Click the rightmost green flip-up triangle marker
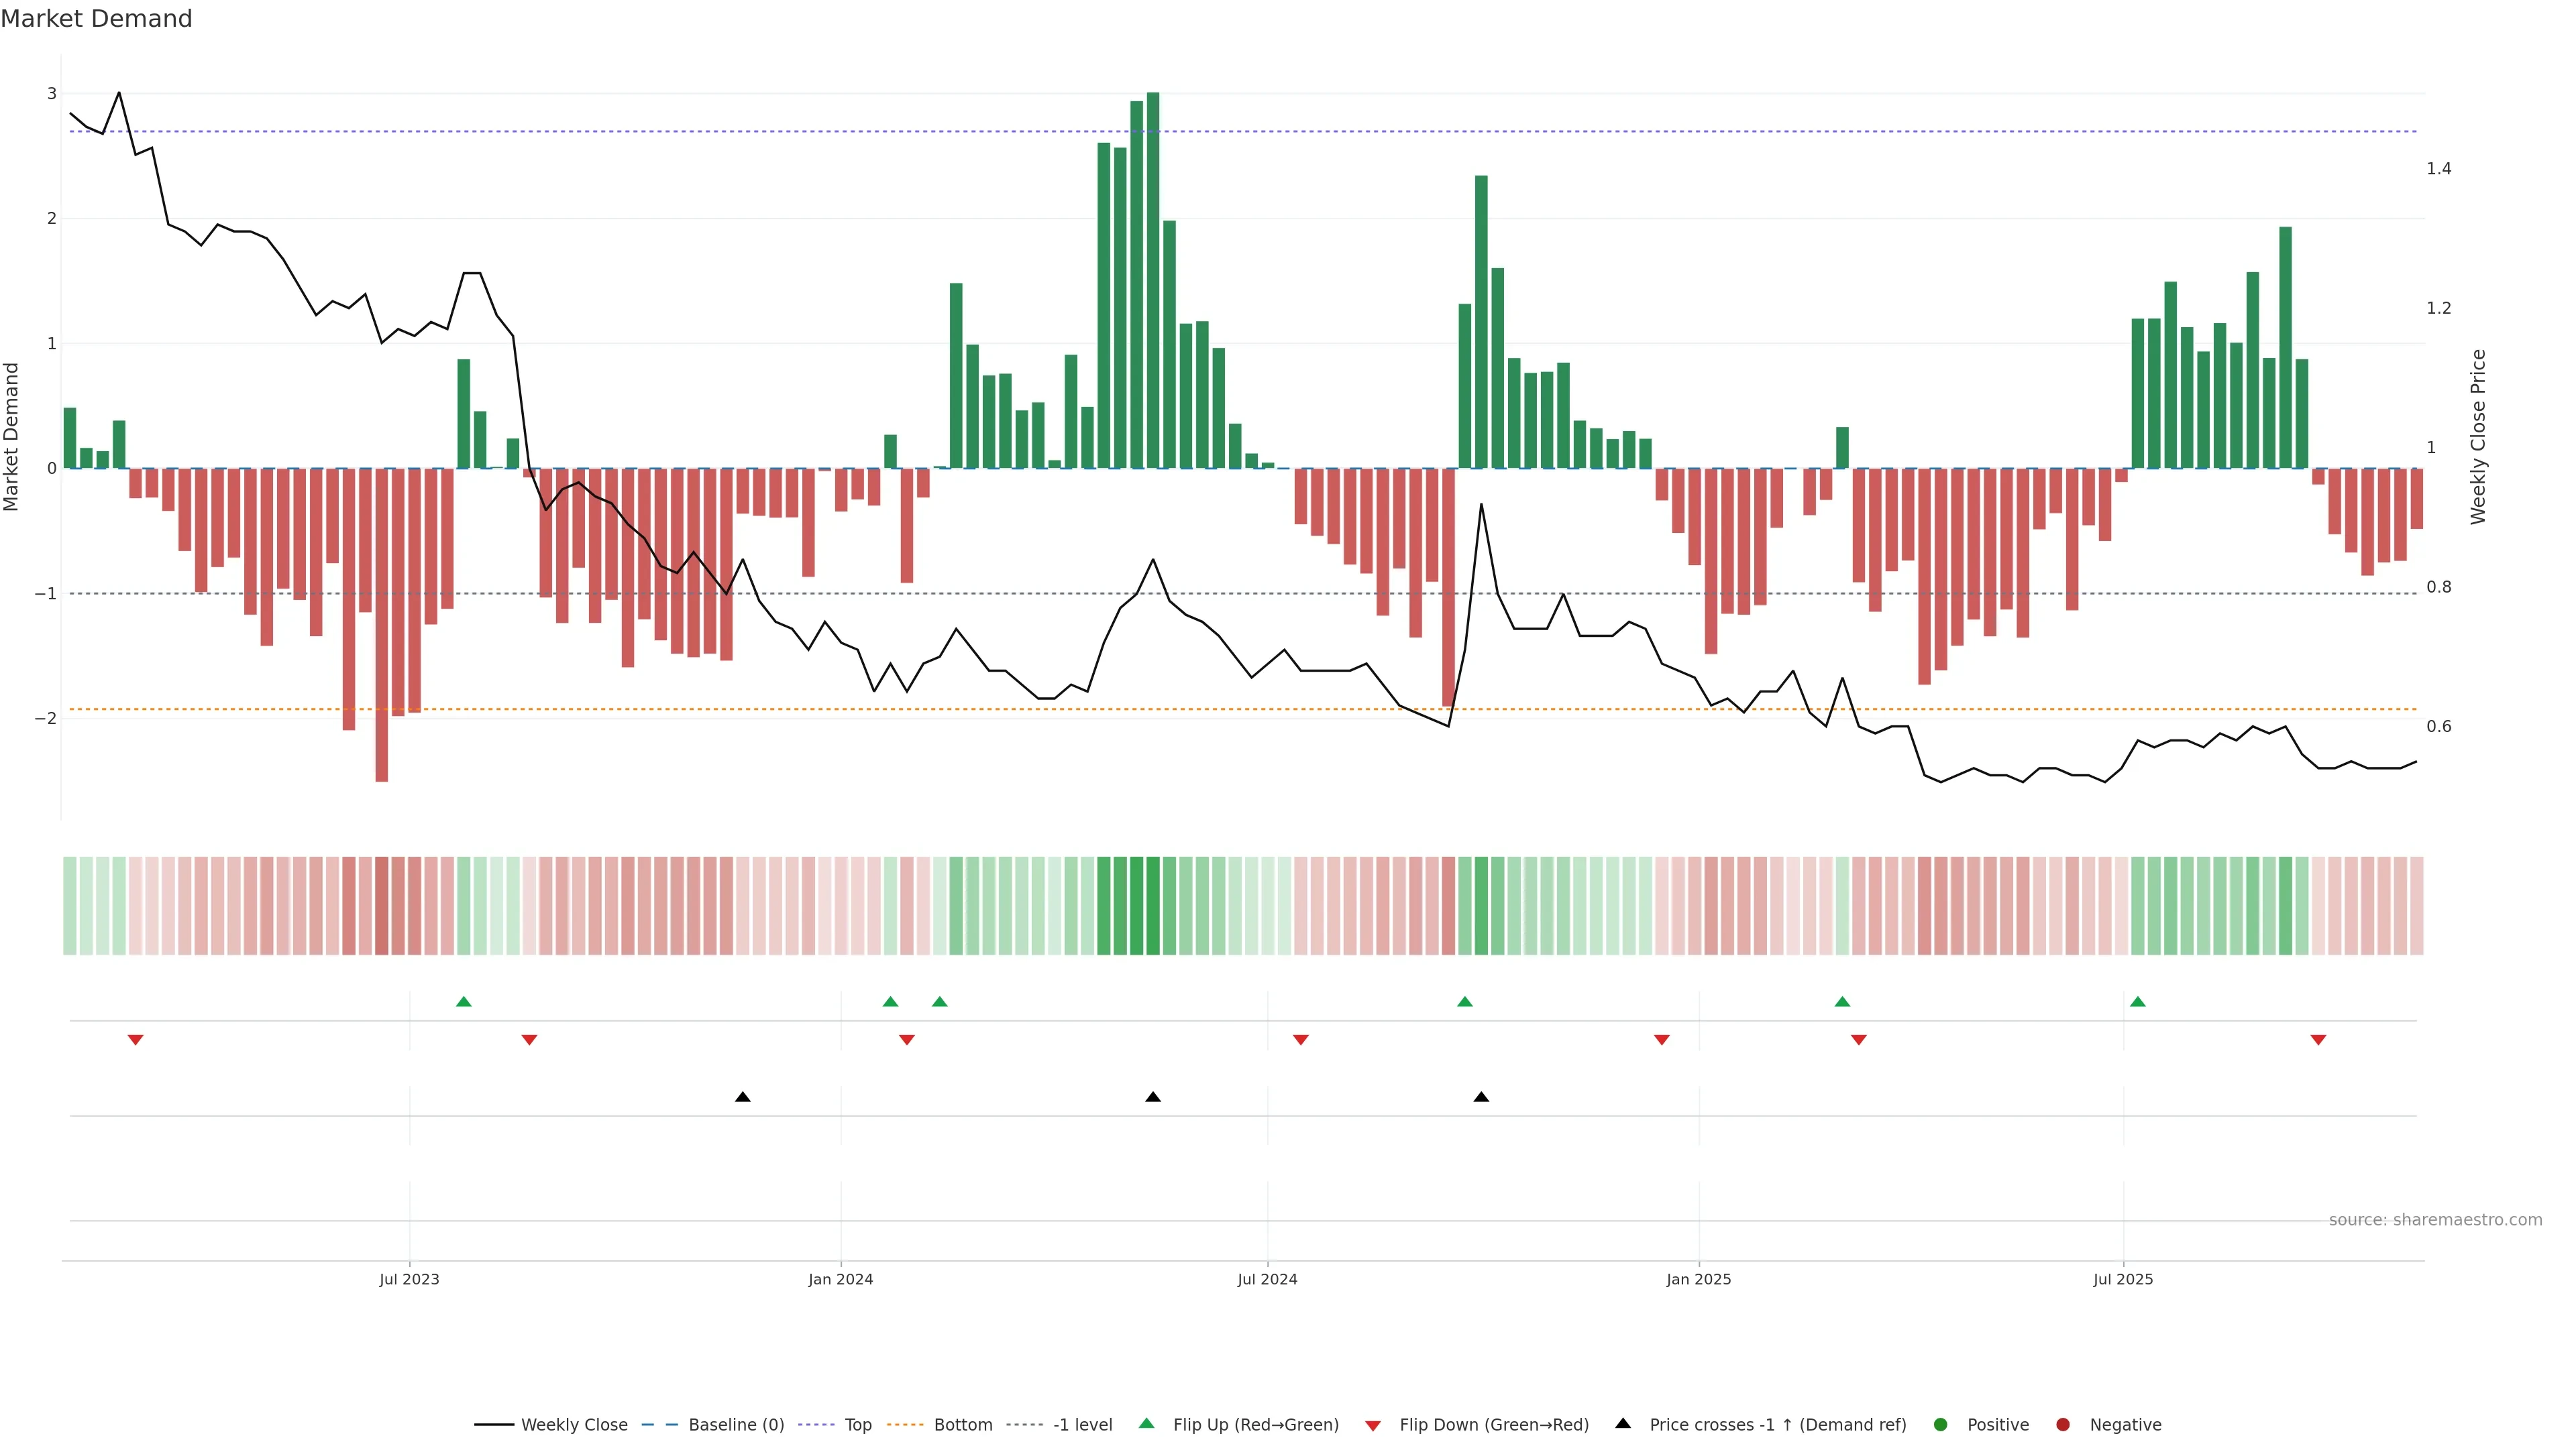The width and height of the screenshot is (2576, 1448). point(2137,1002)
